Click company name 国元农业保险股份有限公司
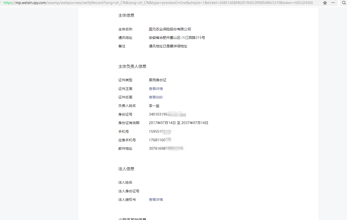This screenshot has height=220, width=347. click(170, 29)
